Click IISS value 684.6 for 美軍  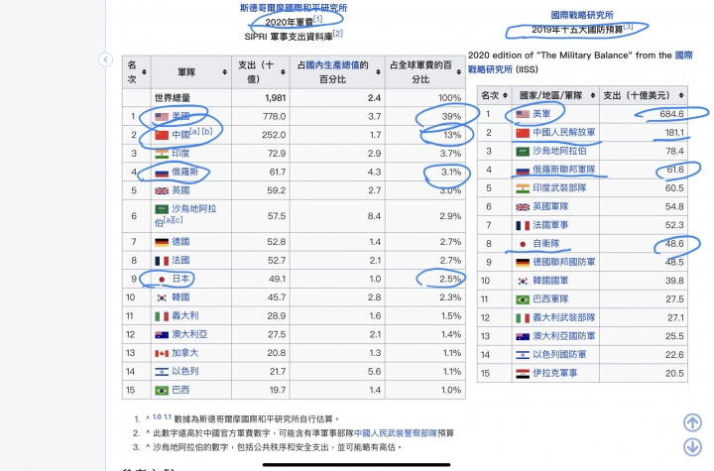pos(671,114)
